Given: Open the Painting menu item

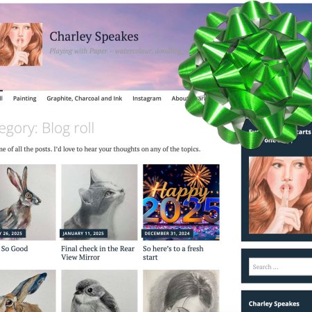Looking at the screenshot, I should click(x=25, y=98).
